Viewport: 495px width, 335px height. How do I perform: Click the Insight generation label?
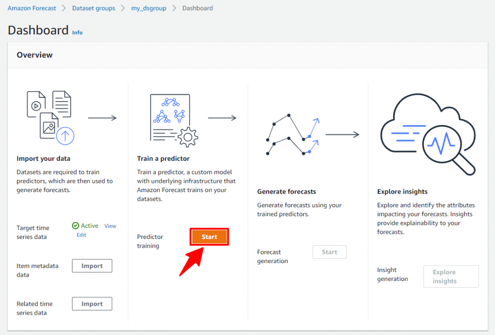(x=393, y=274)
